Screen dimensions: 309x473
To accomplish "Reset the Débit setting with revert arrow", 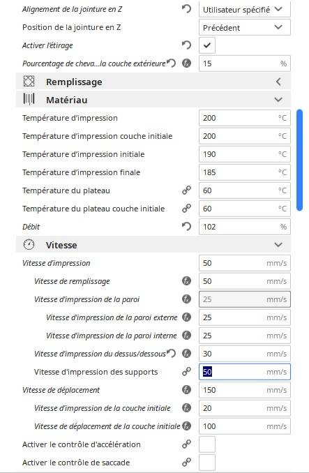I will (x=187, y=226).
